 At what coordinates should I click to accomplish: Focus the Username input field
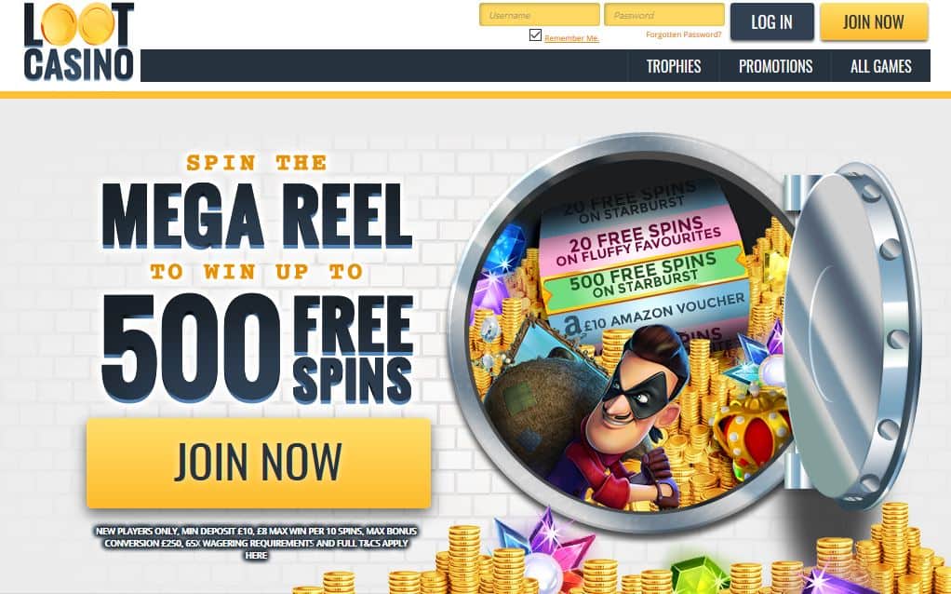click(539, 15)
